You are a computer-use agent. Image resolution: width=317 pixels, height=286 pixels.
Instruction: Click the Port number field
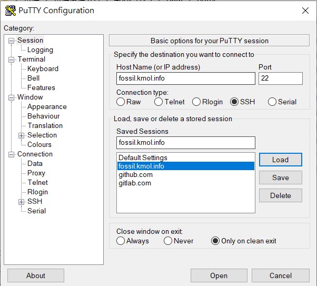[x=281, y=78]
